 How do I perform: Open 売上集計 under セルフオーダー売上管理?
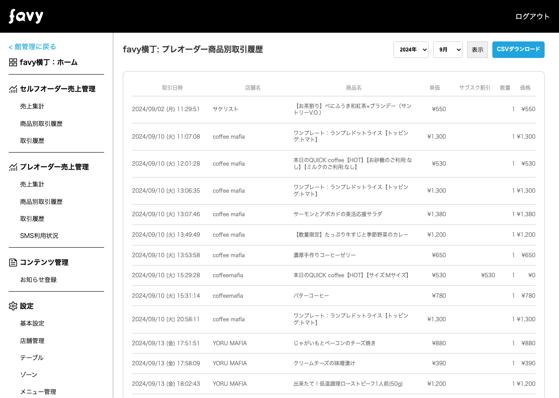(32, 106)
